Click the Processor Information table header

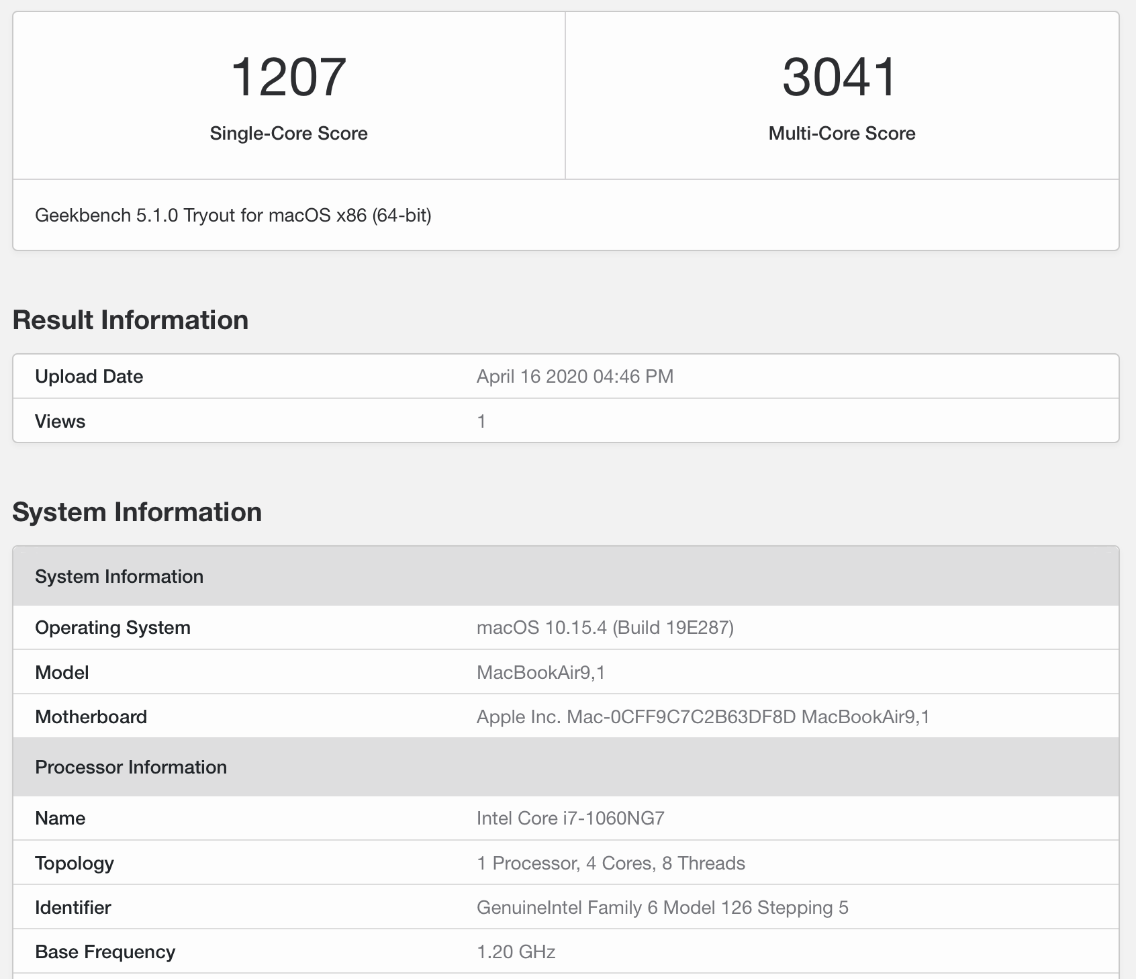(566, 767)
